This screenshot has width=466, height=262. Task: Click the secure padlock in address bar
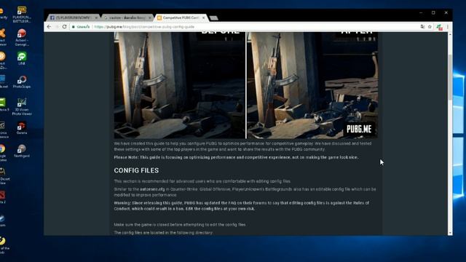point(74,27)
